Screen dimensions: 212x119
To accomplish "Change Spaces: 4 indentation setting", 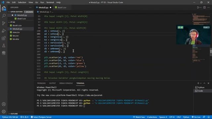I will point(163,117).
